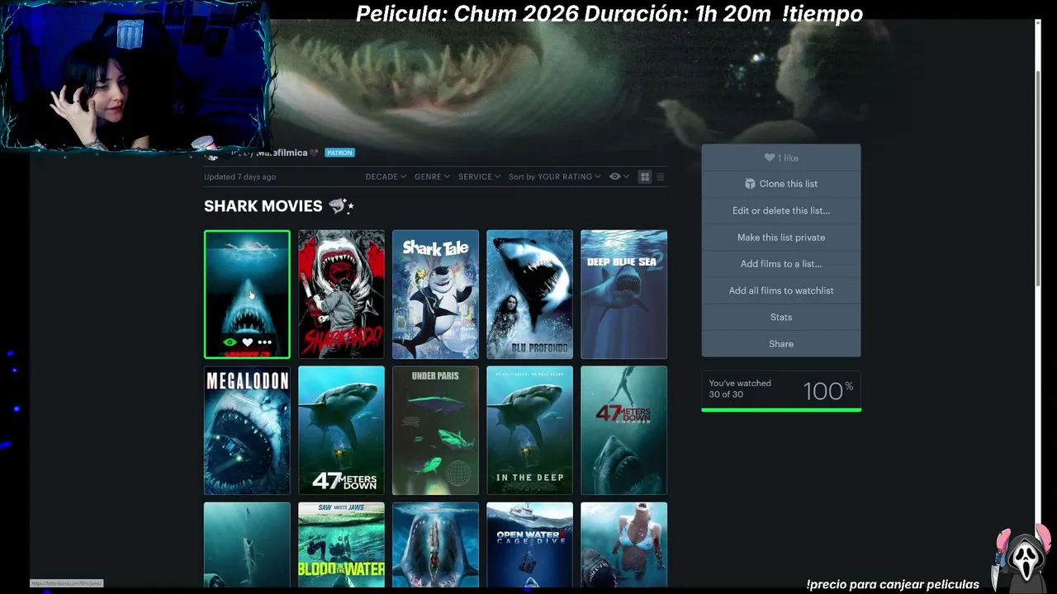Click the streamer webcam overlay
This screenshot has height=594, width=1057.
[x=136, y=76]
